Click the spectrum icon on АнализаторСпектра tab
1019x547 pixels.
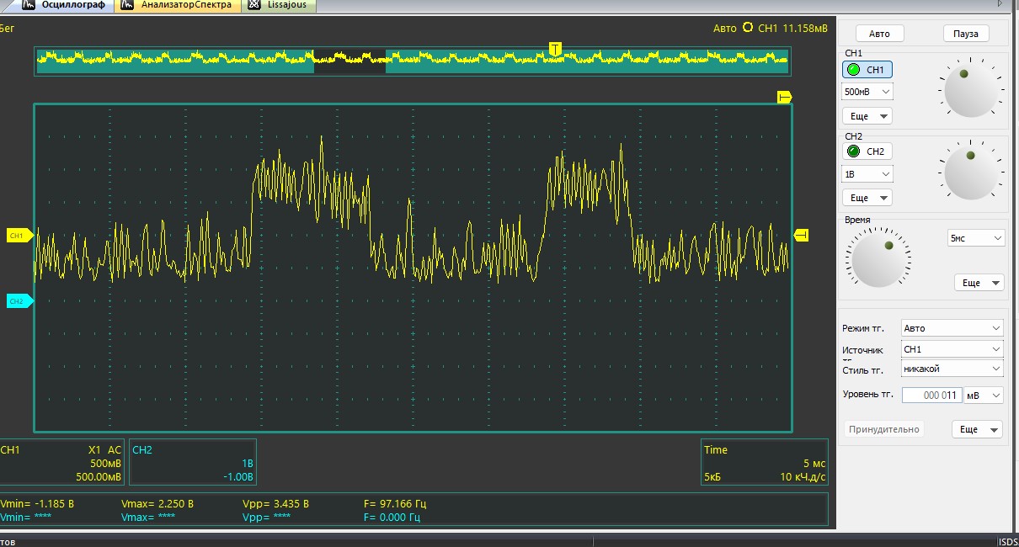[x=127, y=5]
